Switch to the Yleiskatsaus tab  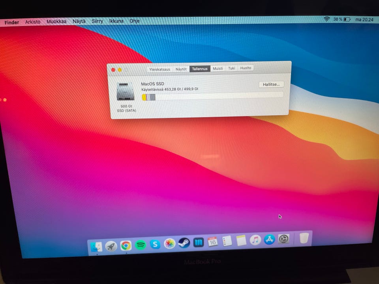(159, 69)
